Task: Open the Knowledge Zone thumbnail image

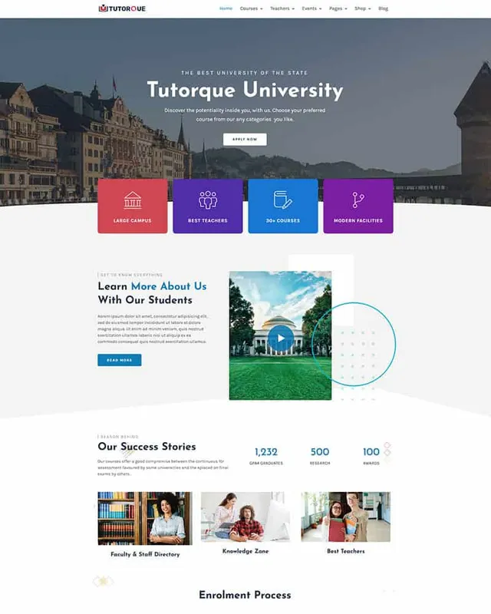Action: click(245, 517)
